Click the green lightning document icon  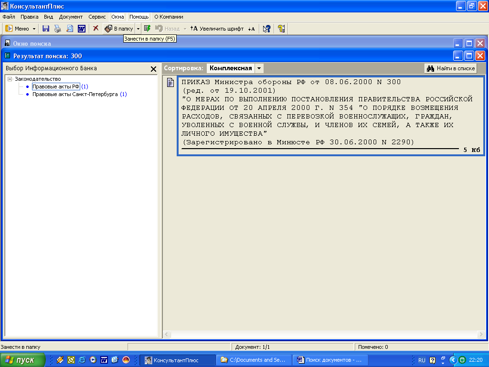point(147,29)
